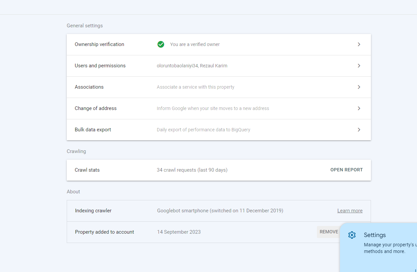Go to the Associations setting label

[89, 87]
